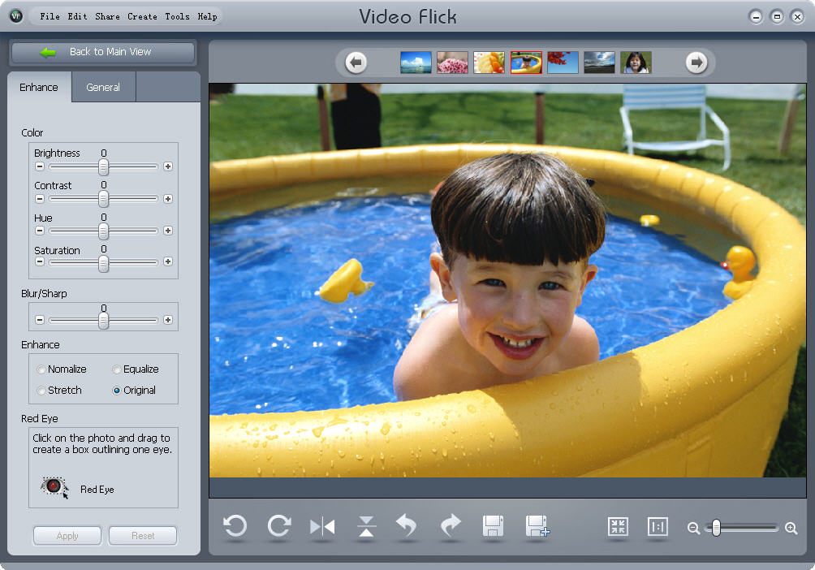Increase Brightness with the plus button
This screenshot has height=570, width=815.
[x=168, y=166]
